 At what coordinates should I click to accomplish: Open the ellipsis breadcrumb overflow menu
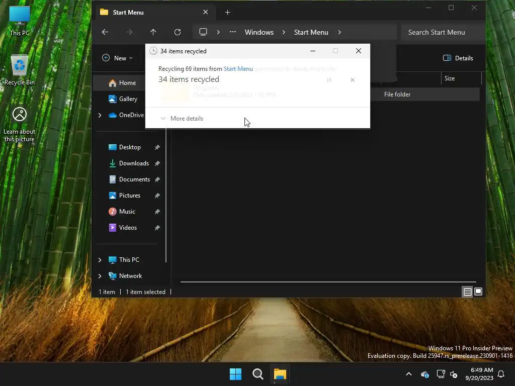pyautogui.click(x=232, y=32)
